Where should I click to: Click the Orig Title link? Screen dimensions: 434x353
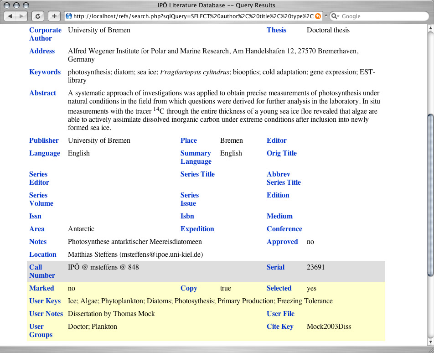coord(281,153)
